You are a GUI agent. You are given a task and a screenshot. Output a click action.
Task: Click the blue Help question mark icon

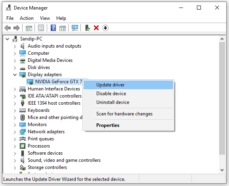point(53,28)
